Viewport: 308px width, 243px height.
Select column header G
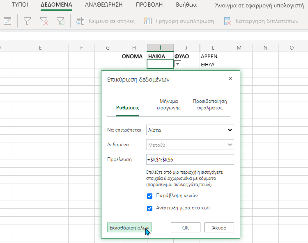[x=108, y=48]
